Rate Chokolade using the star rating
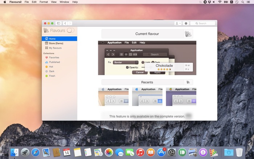Screen dimensions: 254x159 click(164, 69)
